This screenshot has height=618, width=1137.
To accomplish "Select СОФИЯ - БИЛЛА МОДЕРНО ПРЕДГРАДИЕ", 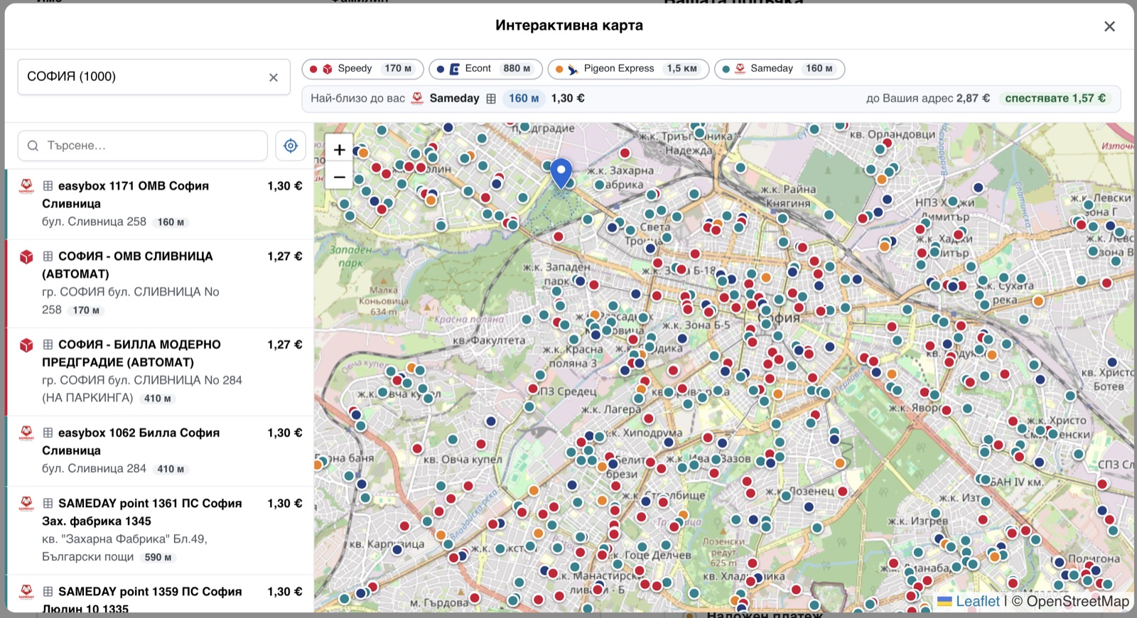I will (160, 372).
